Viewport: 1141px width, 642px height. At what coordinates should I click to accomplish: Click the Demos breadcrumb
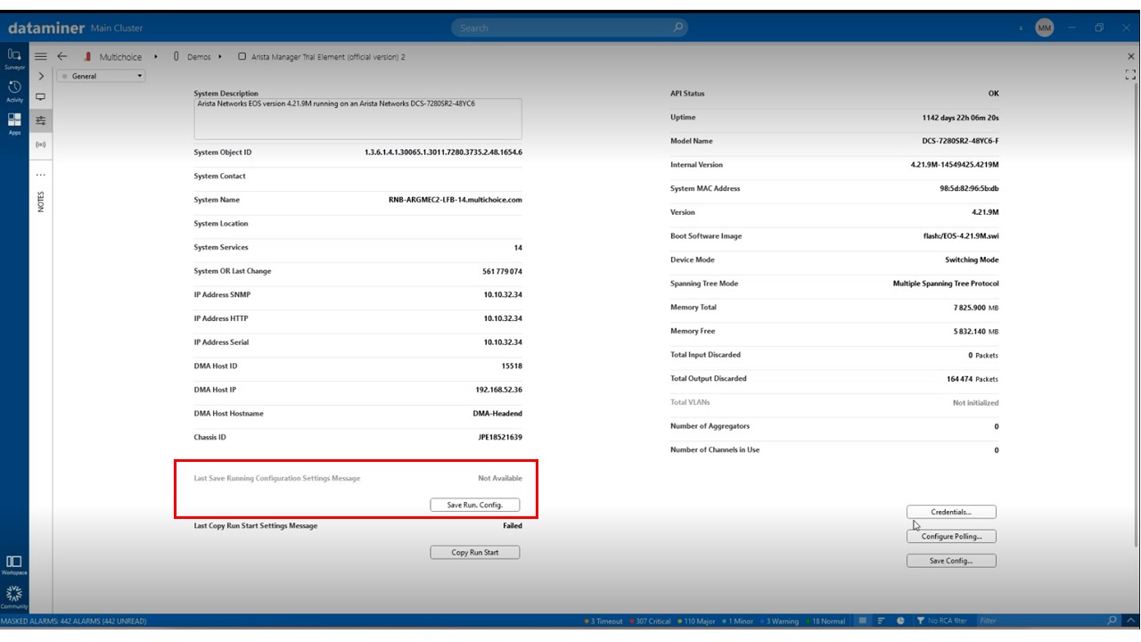click(199, 57)
